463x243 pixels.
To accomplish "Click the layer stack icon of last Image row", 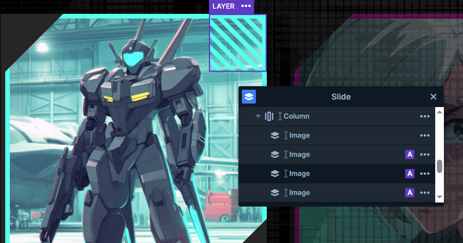I will coord(275,193).
